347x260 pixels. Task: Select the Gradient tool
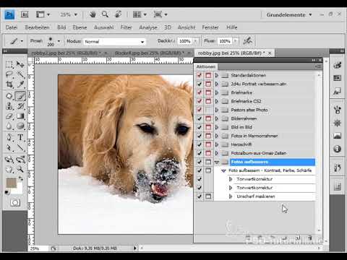(20, 116)
